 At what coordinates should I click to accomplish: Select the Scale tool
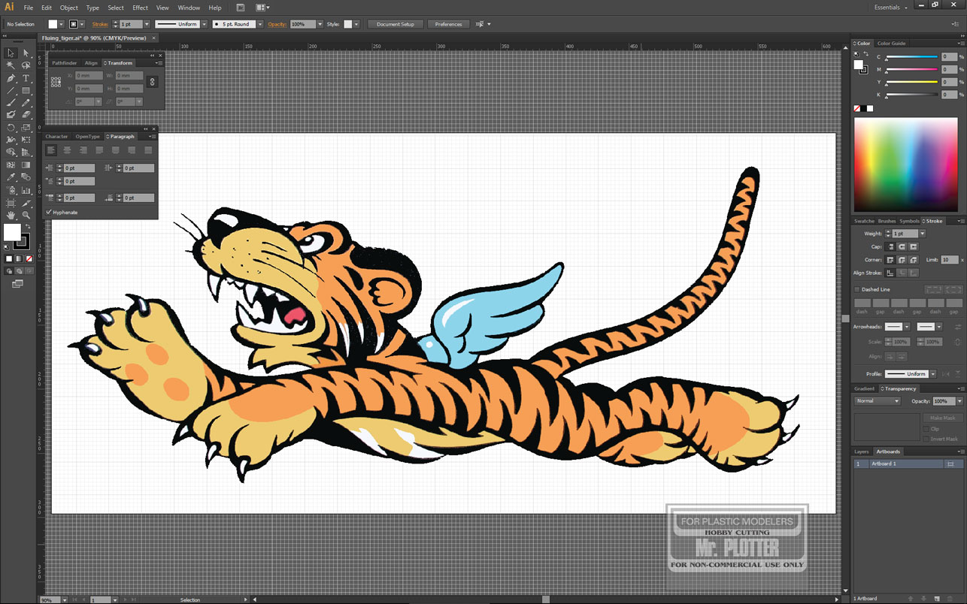[x=26, y=128]
